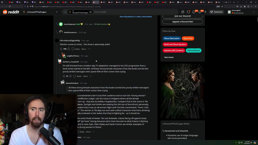258x145 pixels.
Task: Click the Join our Discord button
Action: point(183,16)
